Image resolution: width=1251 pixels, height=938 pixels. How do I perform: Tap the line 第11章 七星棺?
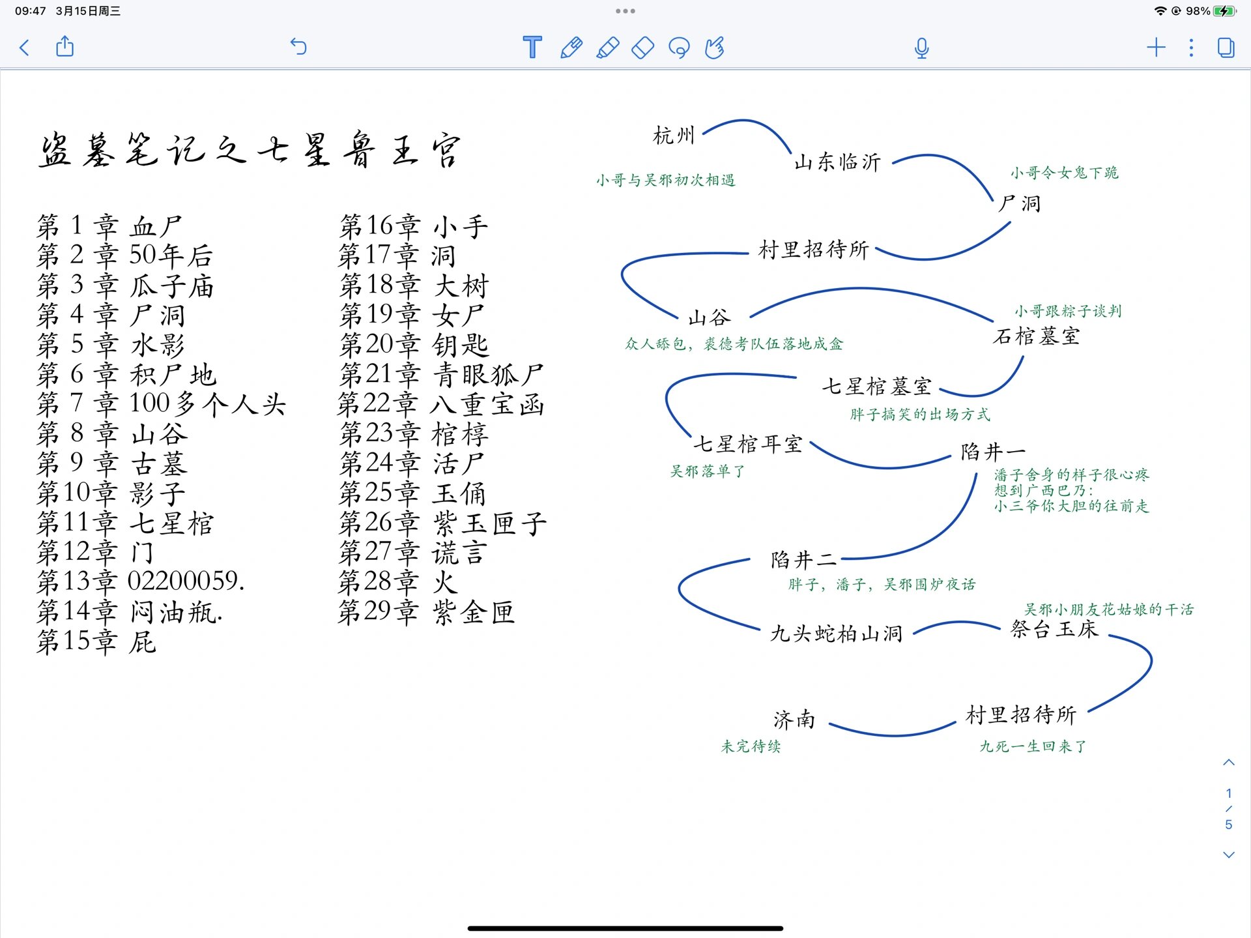125,523
